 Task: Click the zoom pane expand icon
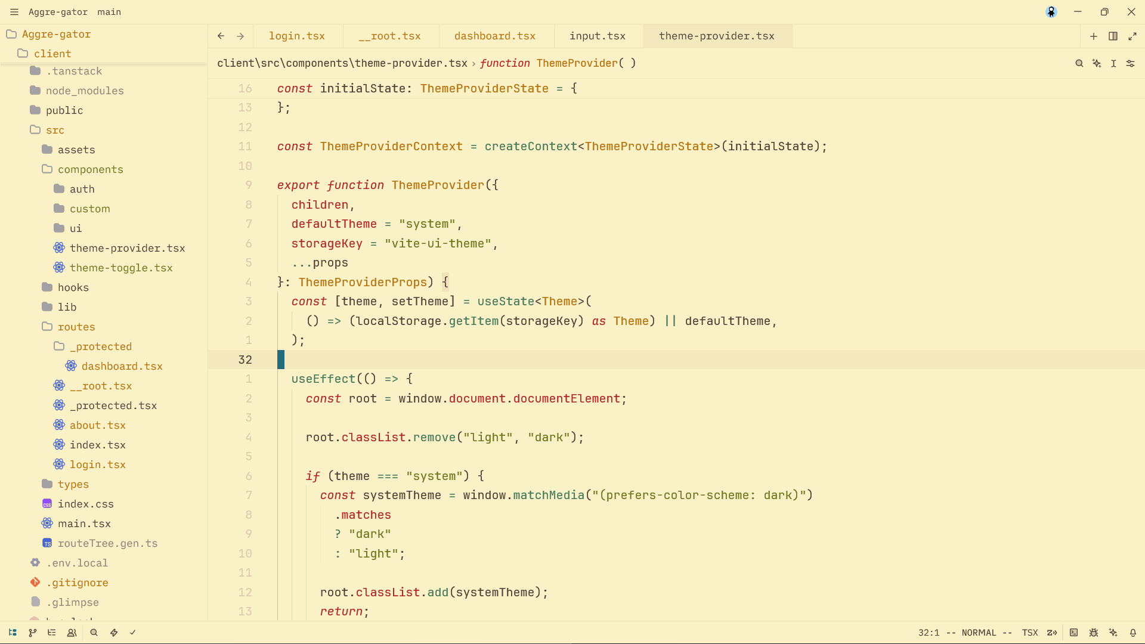pos(1132,36)
